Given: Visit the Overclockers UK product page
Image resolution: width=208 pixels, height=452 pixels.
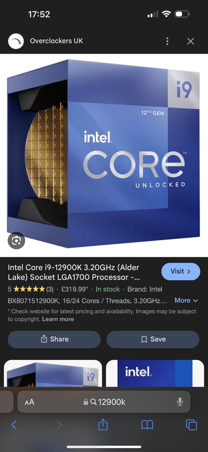Looking at the screenshot, I should pyautogui.click(x=181, y=271).
